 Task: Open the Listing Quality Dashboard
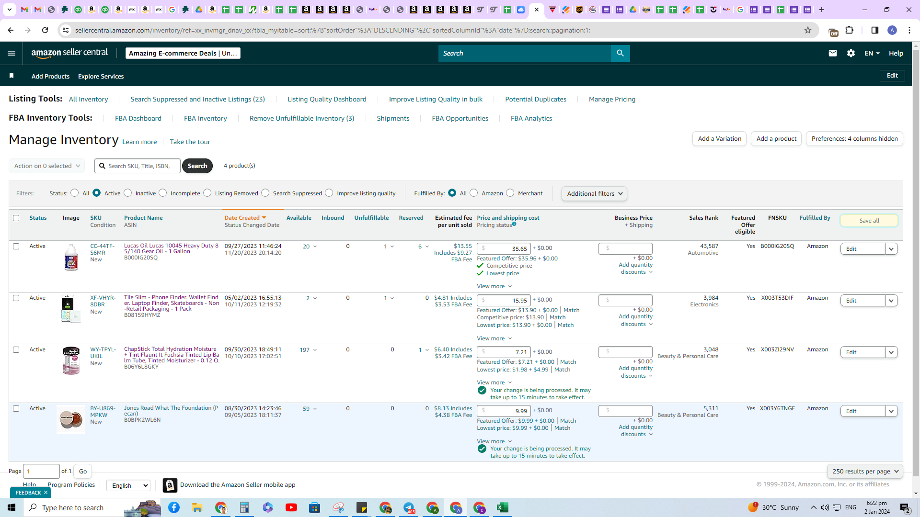[x=327, y=99]
